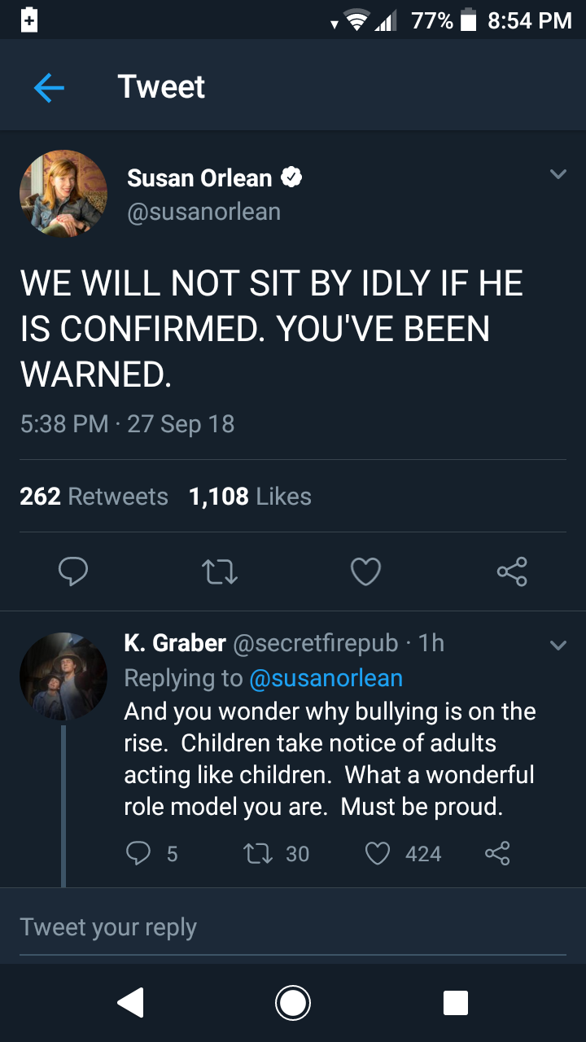Tap the back arrow in Tweet header

49,88
